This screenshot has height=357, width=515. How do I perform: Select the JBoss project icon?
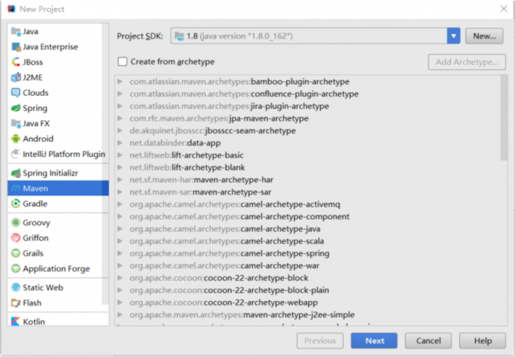pos(16,62)
